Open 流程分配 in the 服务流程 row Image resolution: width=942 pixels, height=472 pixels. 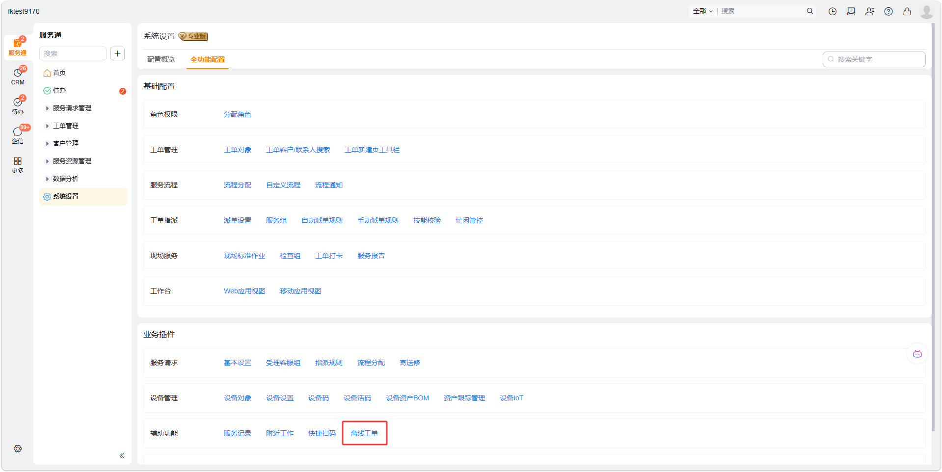click(238, 185)
